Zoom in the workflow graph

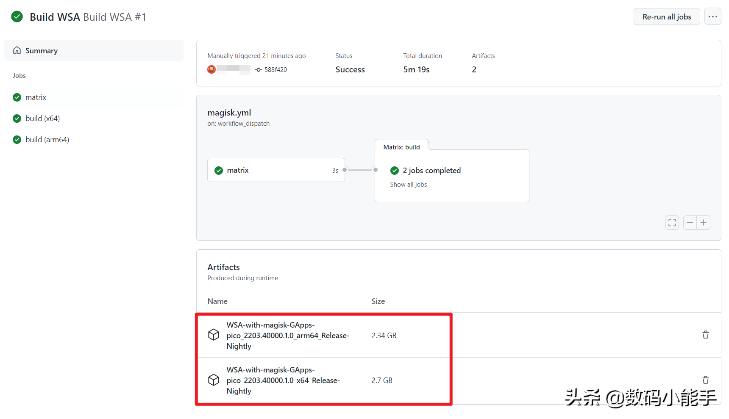coord(704,223)
